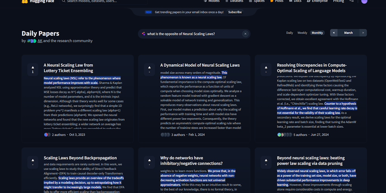Click the sparkle AI search icon
Screen dimensions: 386x193
143,34
